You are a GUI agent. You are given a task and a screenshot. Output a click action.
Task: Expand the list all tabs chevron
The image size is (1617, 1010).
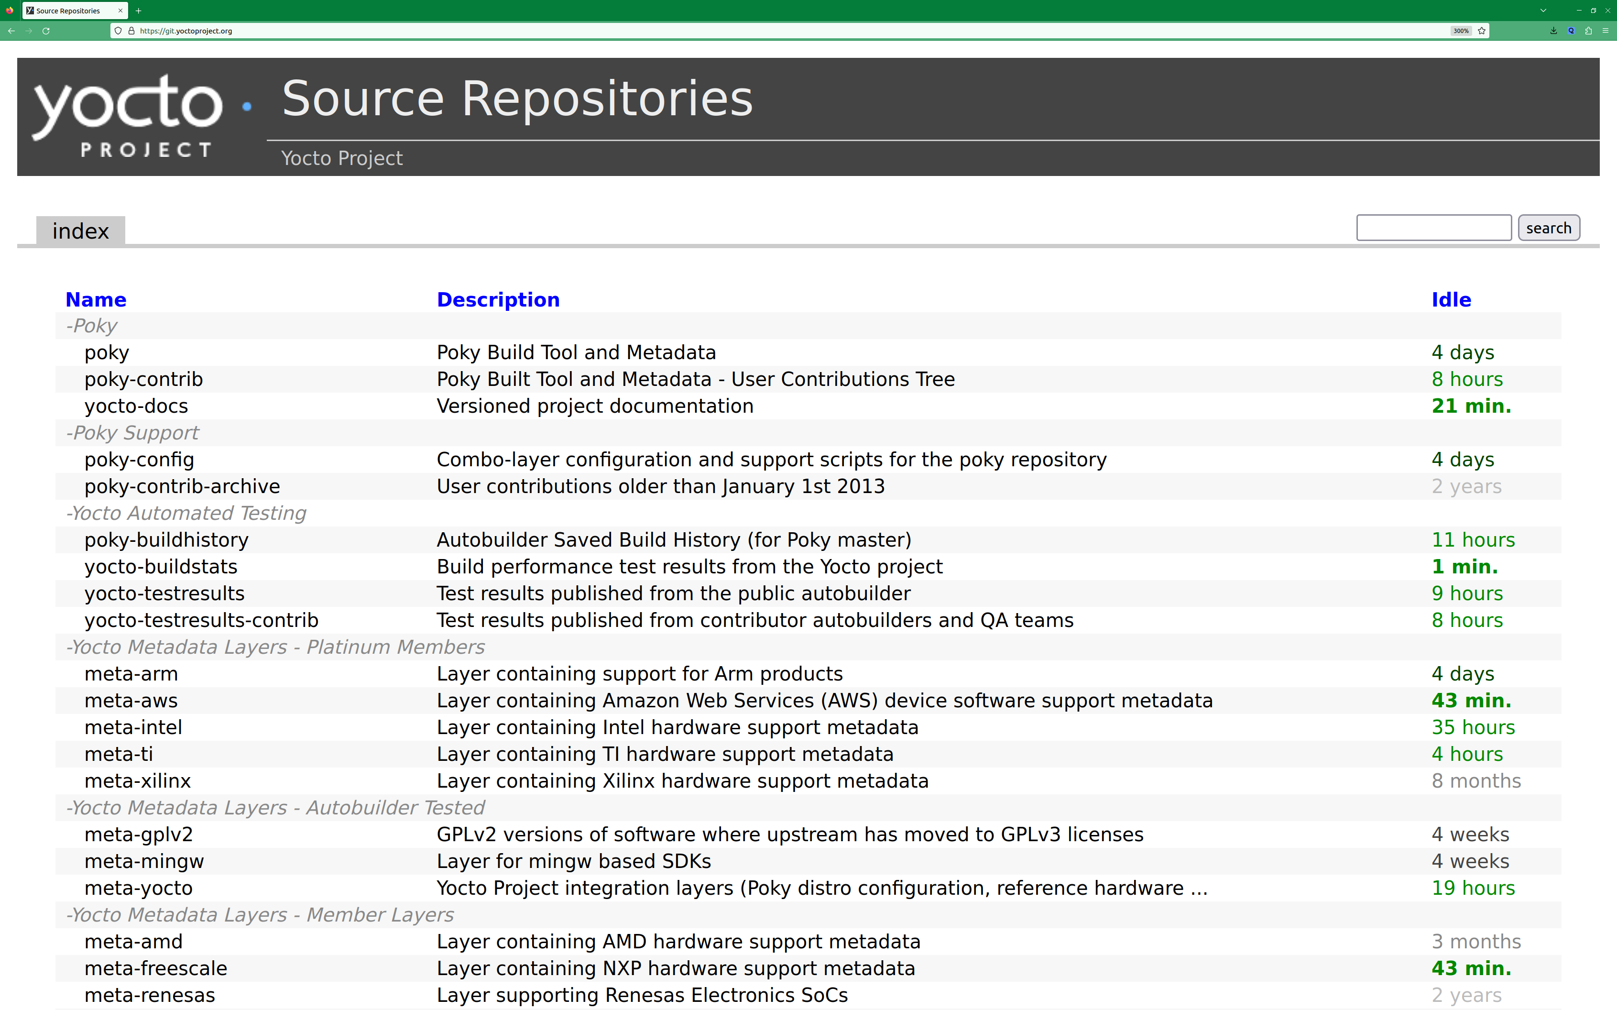[x=1543, y=11]
